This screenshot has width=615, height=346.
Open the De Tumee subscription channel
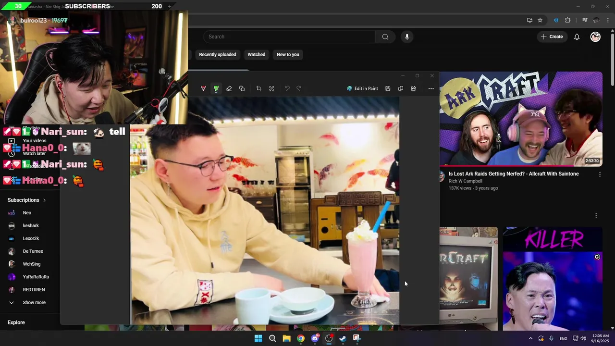coord(33,251)
